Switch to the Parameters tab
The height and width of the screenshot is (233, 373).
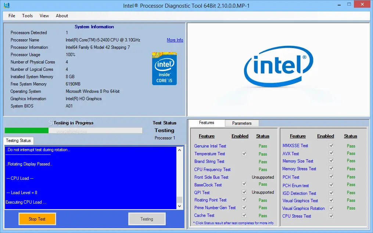(x=242, y=123)
